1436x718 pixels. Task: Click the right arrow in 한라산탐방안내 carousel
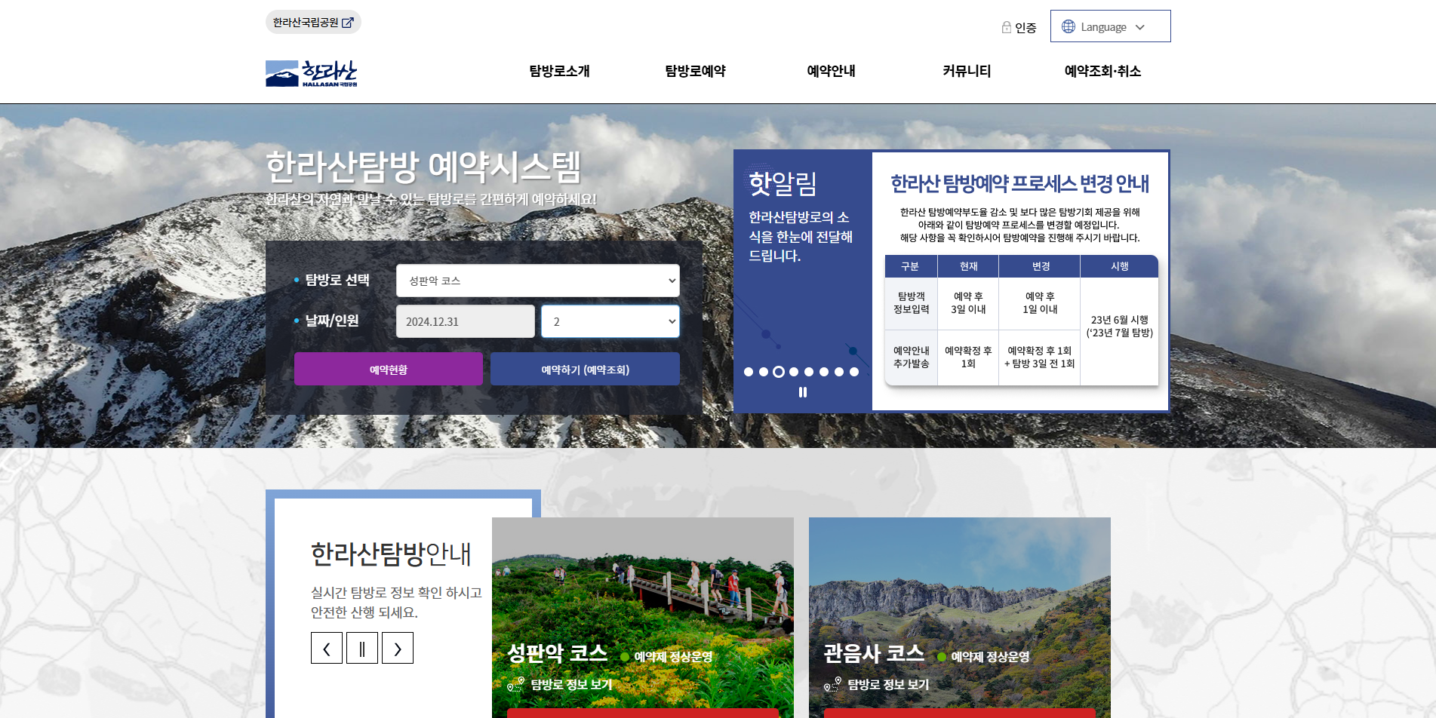coord(398,647)
